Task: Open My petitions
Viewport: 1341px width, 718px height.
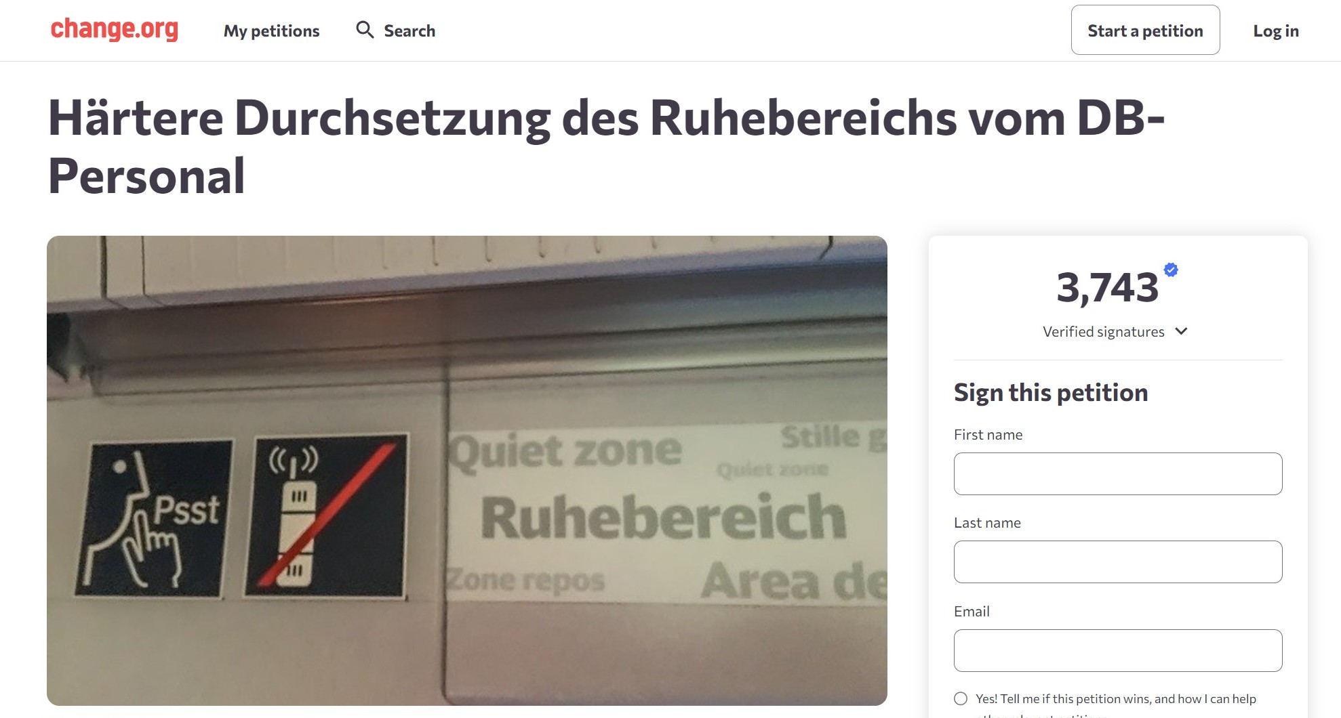Action: pos(271,30)
